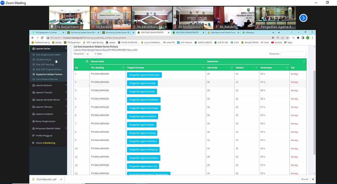Click the browser reload page icon
This screenshot has width=337, height=184.
tap(42, 38)
